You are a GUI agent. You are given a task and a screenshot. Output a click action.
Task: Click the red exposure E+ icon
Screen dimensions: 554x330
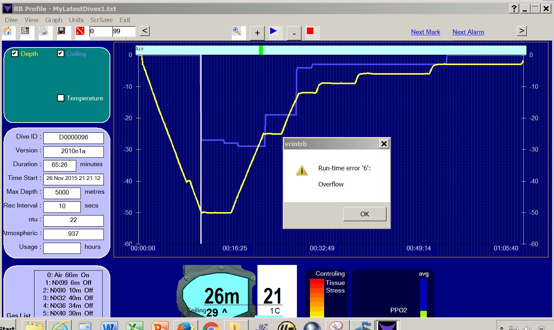tap(80, 31)
